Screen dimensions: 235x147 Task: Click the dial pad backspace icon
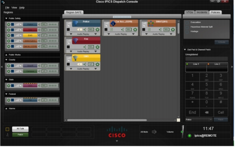click(207, 113)
